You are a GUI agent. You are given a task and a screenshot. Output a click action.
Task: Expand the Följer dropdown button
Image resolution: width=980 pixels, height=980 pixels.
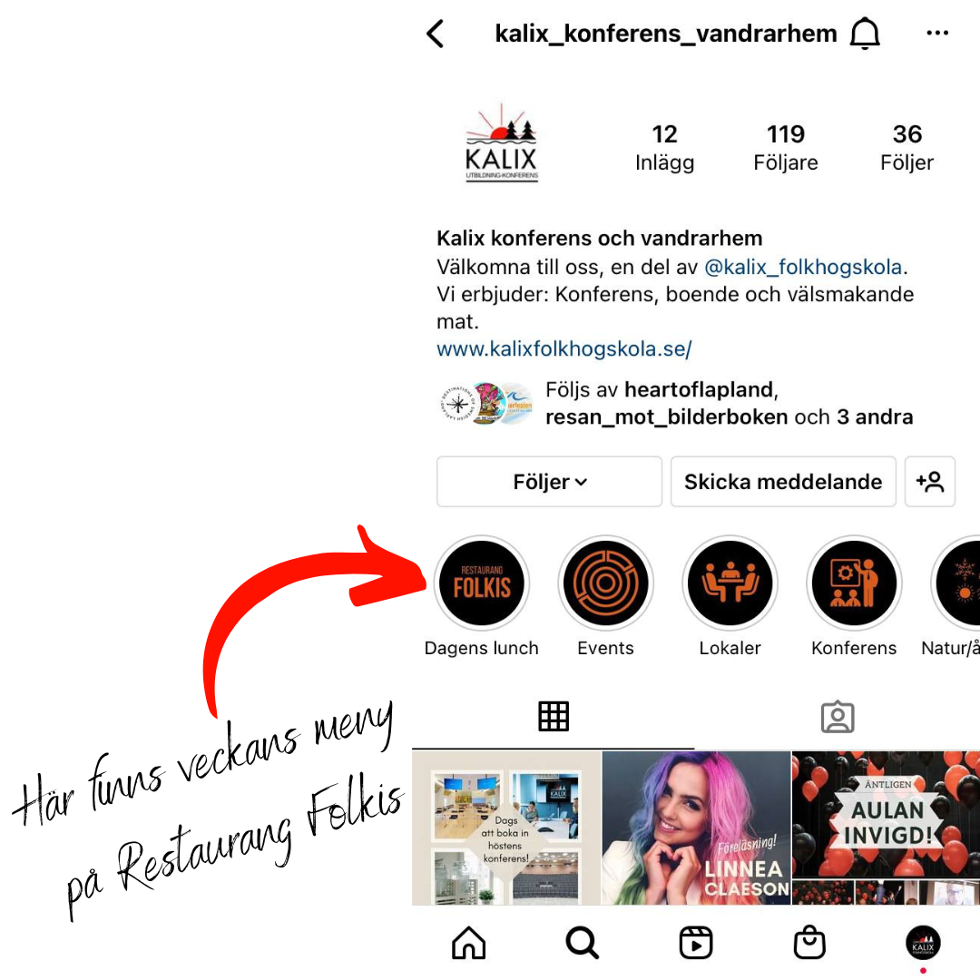coord(549,482)
